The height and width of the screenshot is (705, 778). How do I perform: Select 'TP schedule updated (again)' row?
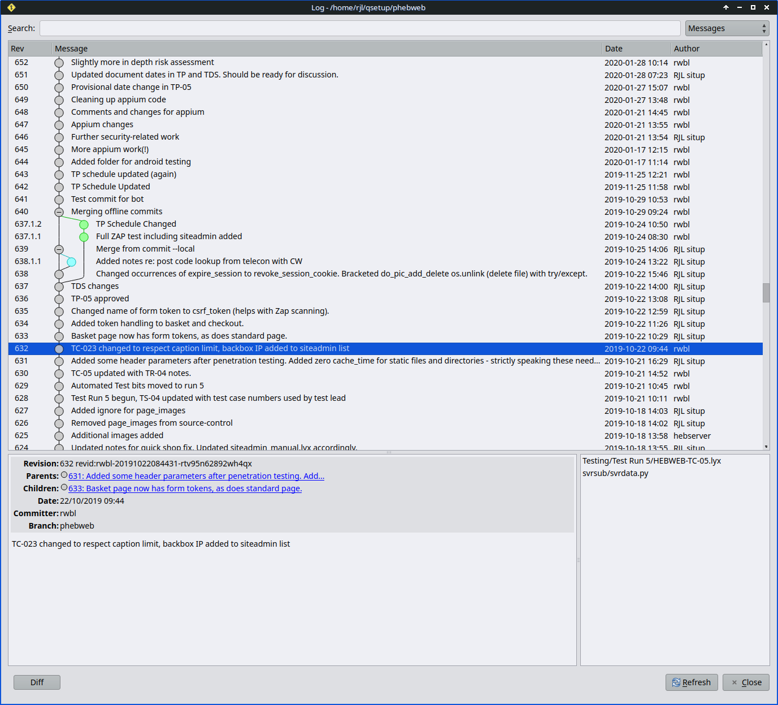pos(385,174)
